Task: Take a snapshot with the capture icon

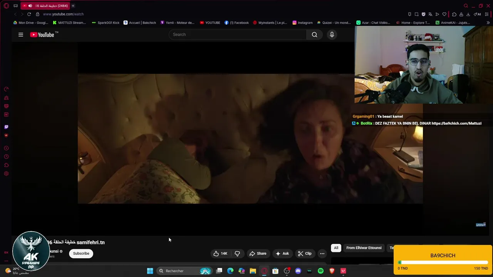Action: (416, 14)
